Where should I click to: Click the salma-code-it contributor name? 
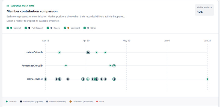(35, 79)
